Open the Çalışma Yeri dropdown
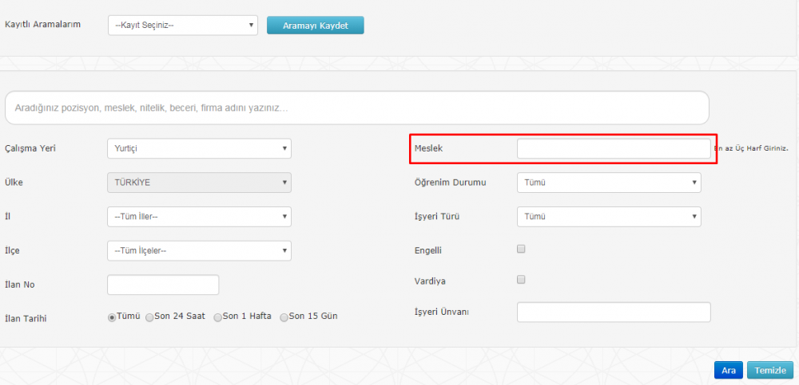This screenshot has height=385, width=799. pyautogui.click(x=199, y=148)
